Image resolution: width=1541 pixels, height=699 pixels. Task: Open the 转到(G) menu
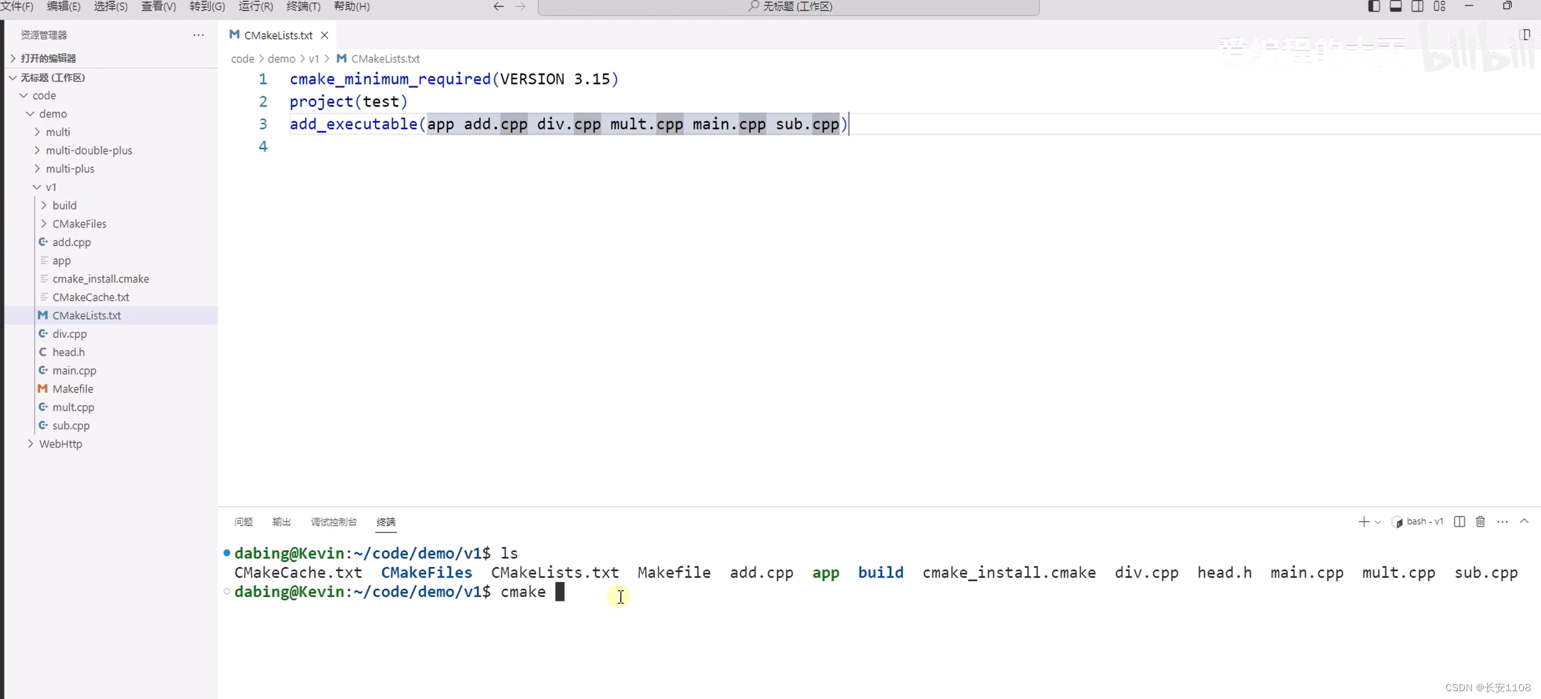[x=207, y=6]
